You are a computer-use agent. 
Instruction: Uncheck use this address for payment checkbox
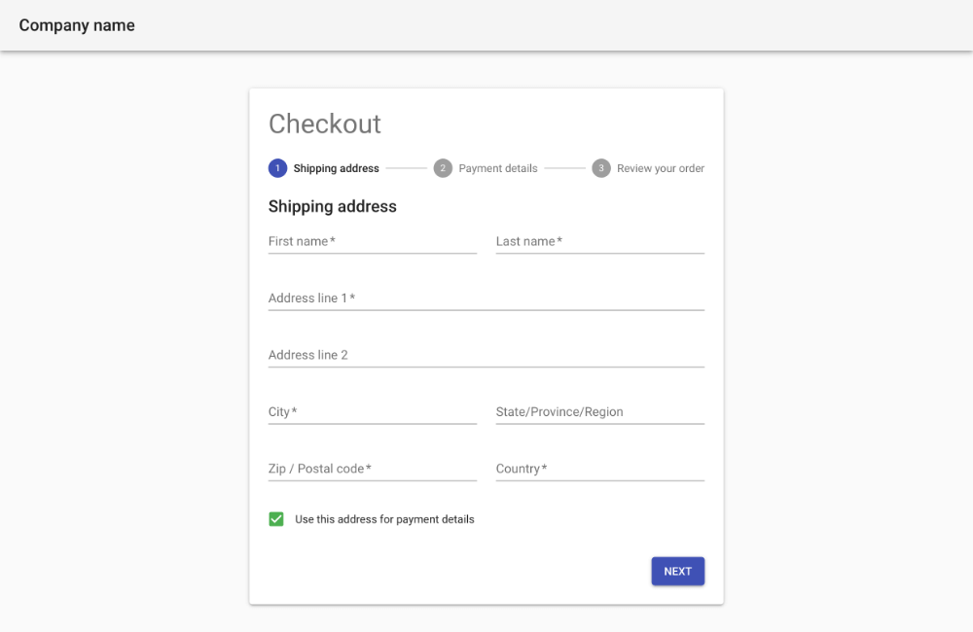pyautogui.click(x=276, y=519)
